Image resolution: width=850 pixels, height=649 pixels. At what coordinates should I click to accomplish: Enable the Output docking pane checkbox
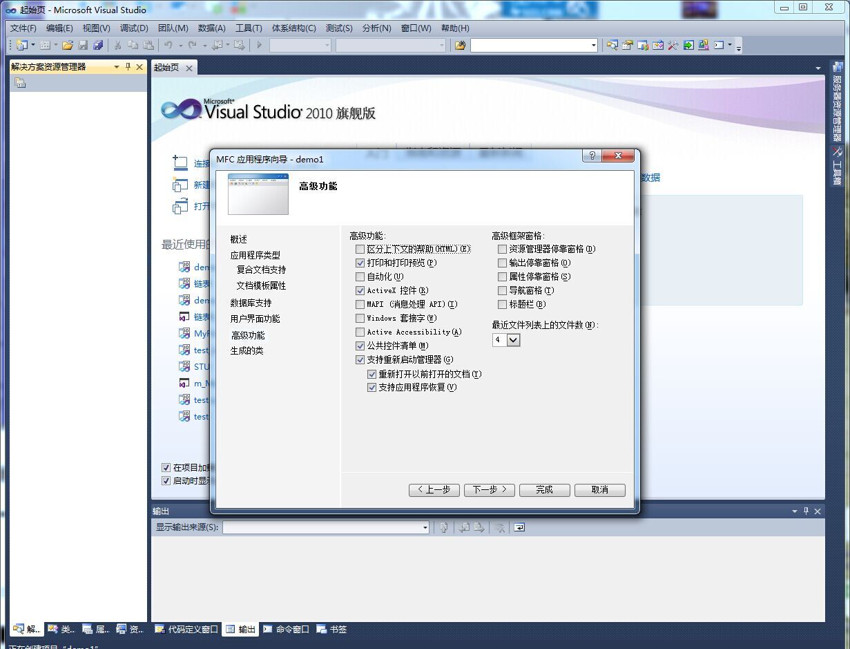[x=502, y=263]
